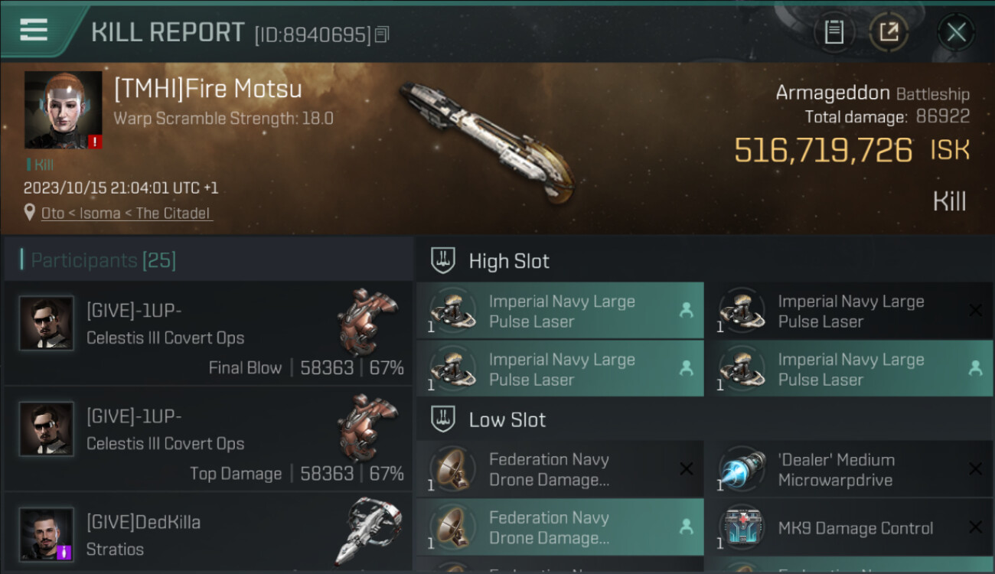Open DedKilla's pilot portrait
The height and width of the screenshot is (574, 995).
[x=47, y=533]
